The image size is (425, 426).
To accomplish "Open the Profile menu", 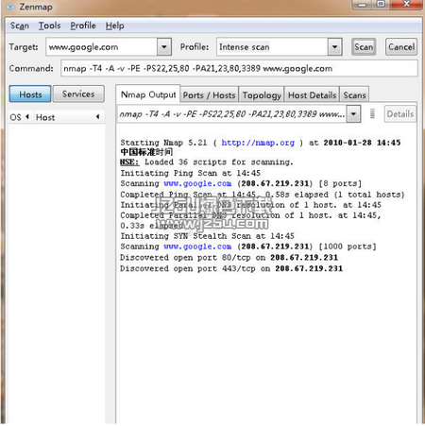I will pos(83,26).
